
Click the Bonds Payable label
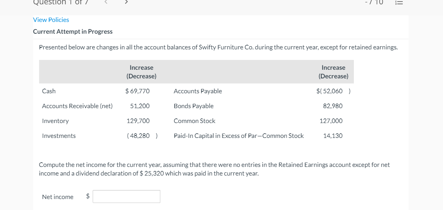(x=194, y=106)
